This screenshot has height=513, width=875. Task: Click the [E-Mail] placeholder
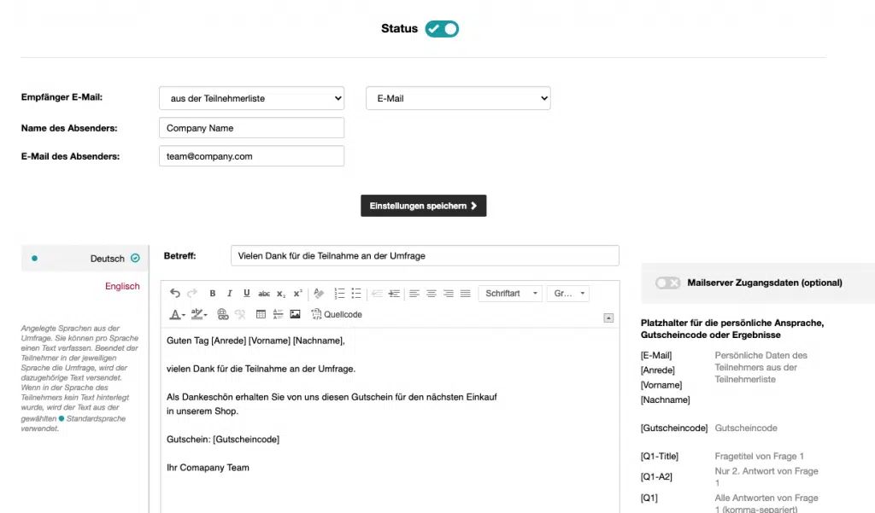click(x=656, y=355)
